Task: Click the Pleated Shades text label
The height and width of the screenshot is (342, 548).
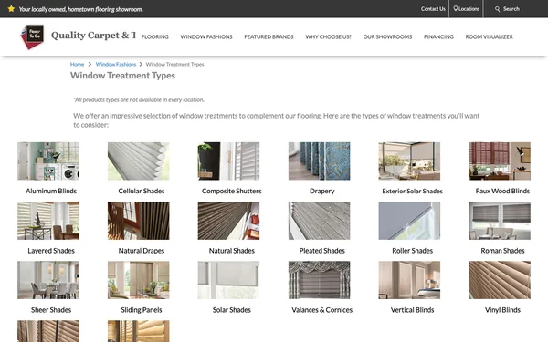Action: pos(321,251)
